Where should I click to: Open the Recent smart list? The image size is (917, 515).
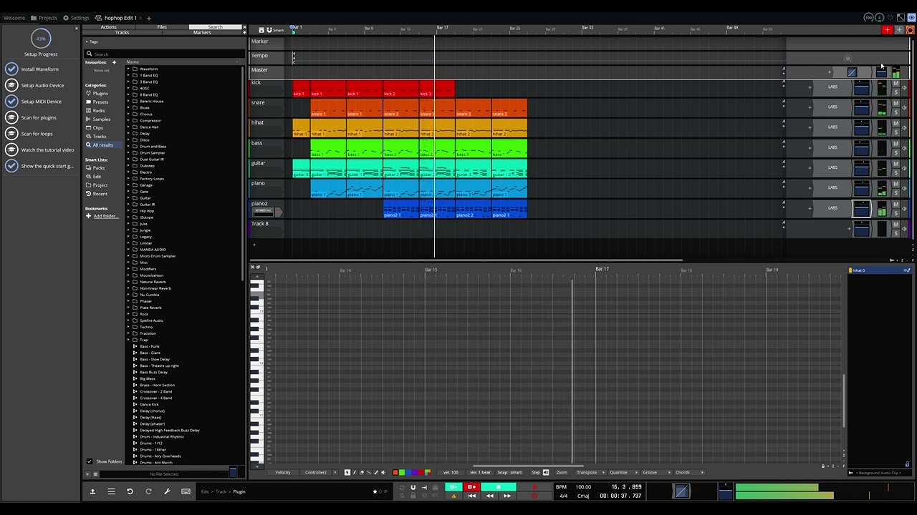coord(100,194)
